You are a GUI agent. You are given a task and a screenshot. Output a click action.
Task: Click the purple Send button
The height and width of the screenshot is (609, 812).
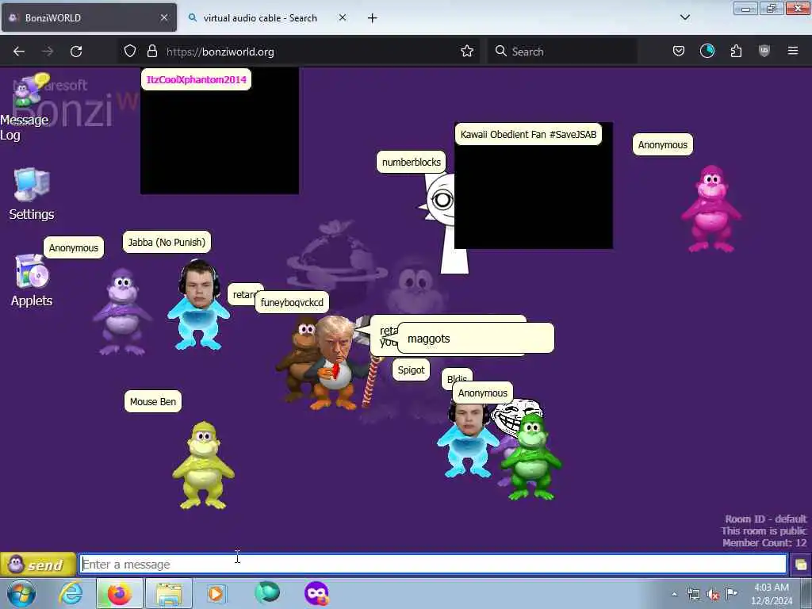pos(38,565)
